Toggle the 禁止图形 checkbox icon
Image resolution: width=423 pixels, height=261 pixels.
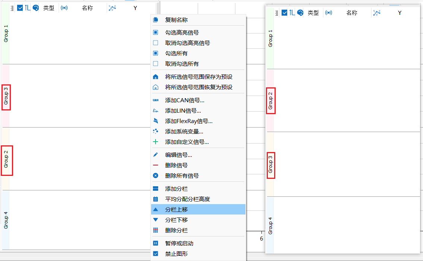156,254
